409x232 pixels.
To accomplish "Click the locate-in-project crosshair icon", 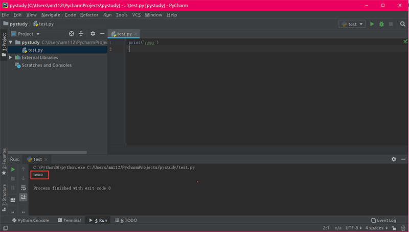I will coord(72,34).
